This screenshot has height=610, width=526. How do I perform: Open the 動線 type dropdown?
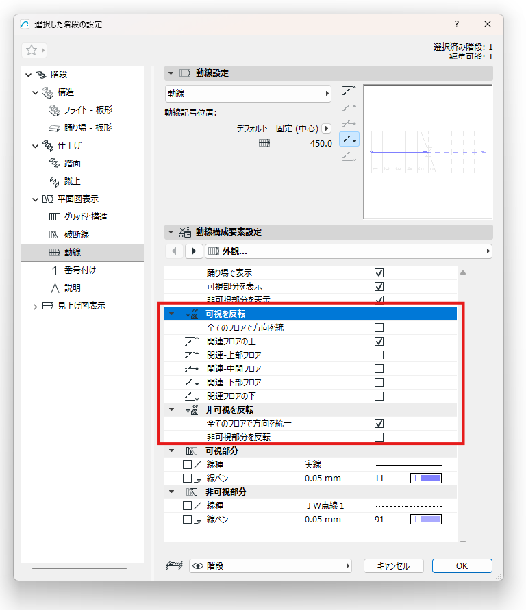pos(248,93)
